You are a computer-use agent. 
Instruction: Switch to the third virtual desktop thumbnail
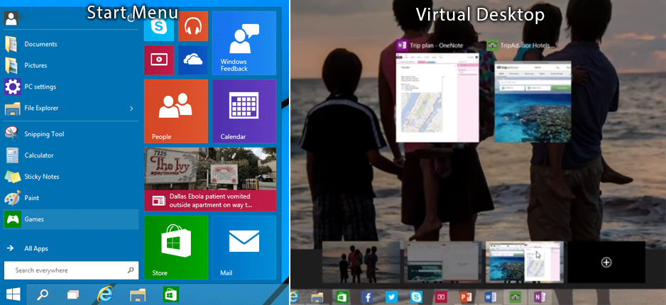pos(525,262)
